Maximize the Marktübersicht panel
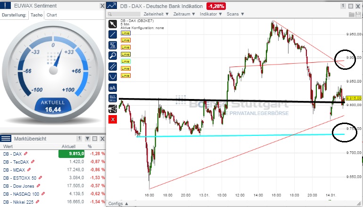The image size is (363, 207). [95, 139]
